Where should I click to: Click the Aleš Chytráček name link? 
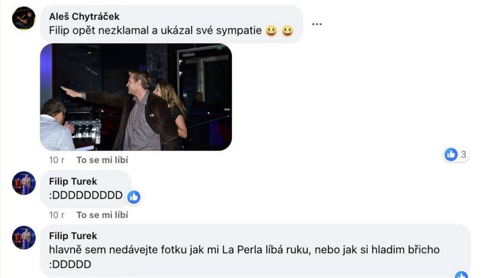pyautogui.click(x=85, y=15)
